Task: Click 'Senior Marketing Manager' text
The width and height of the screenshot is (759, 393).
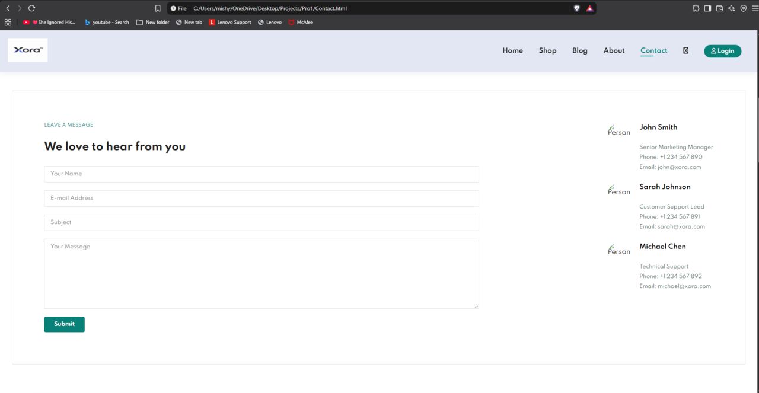Action: click(676, 147)
